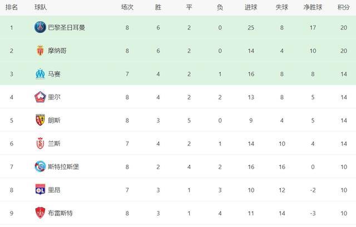Click the Brest club crest

(x=40, y=213)
